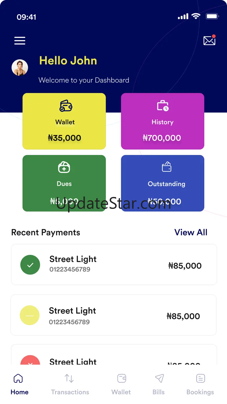Click the wallet icon on Wallet card

pyautogui.click(x=66, y=106)
